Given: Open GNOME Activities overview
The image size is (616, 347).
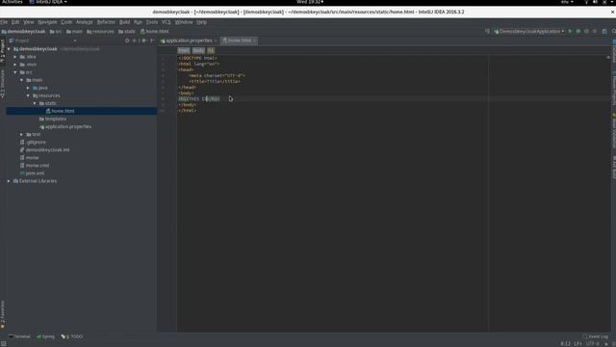Looking at the screenshot, I should (x=13, y=2).
